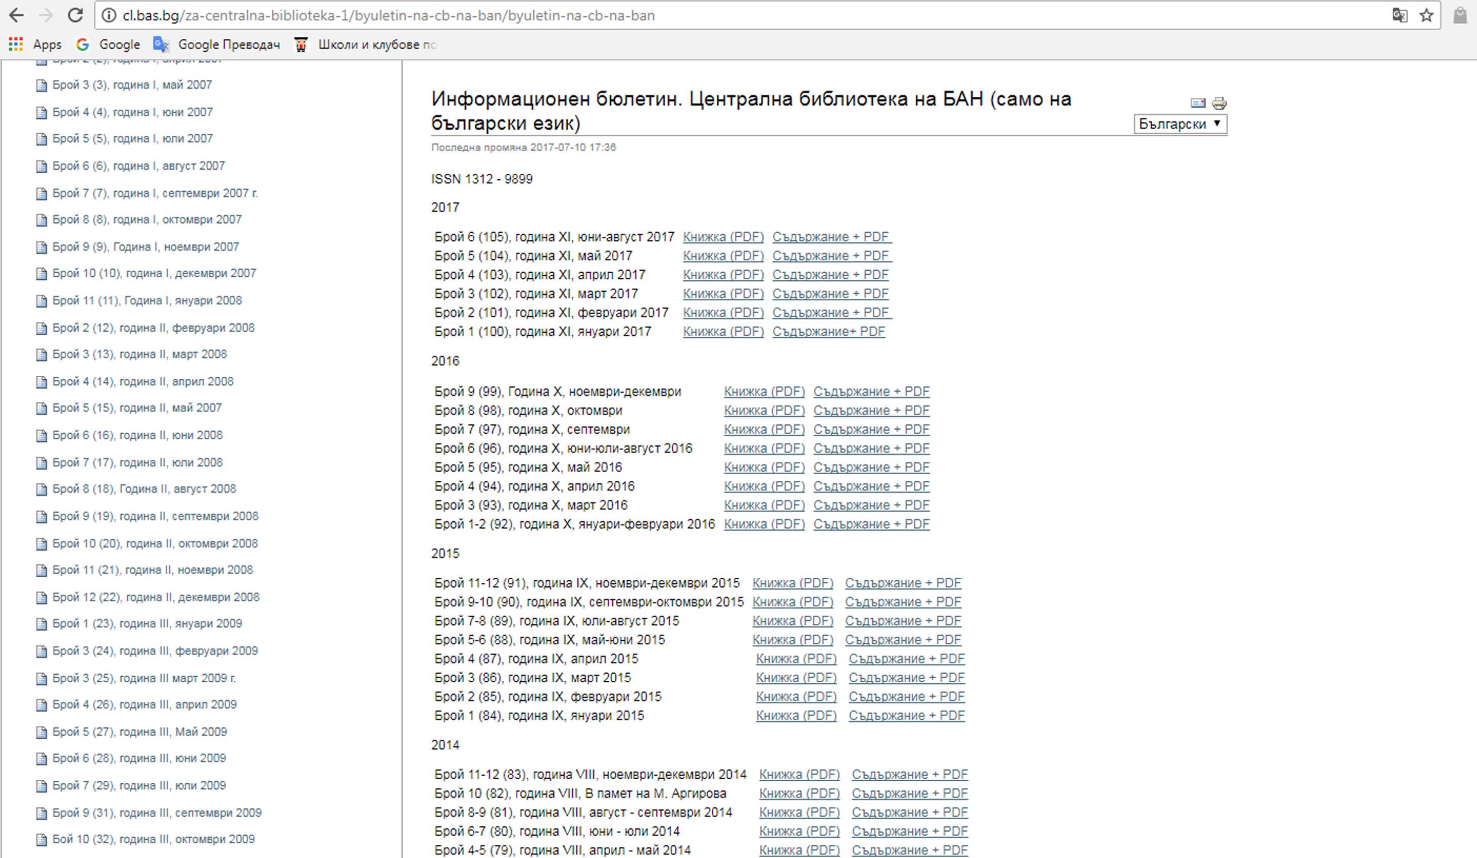Viewport: 1477px width, 858px height.
Task: Open Книжка (PDF) for Брой 11-12 (91)
Action: pos(793,583)
